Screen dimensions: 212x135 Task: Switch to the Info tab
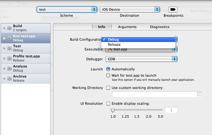(102, 27)
